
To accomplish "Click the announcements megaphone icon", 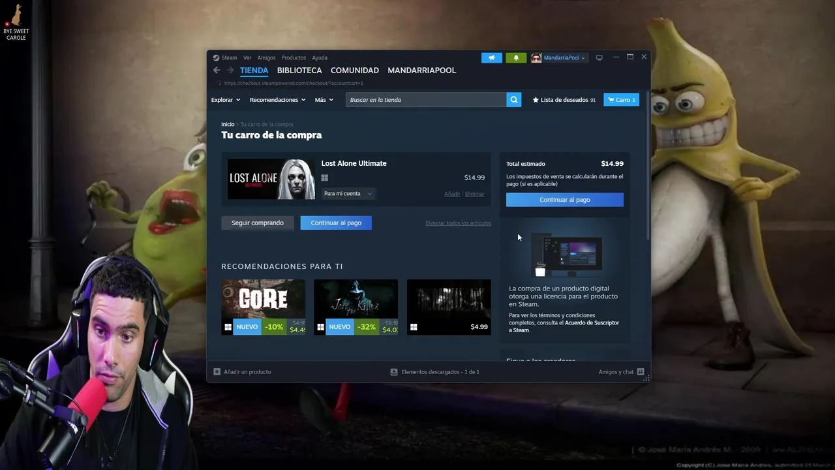I will 492,57.
